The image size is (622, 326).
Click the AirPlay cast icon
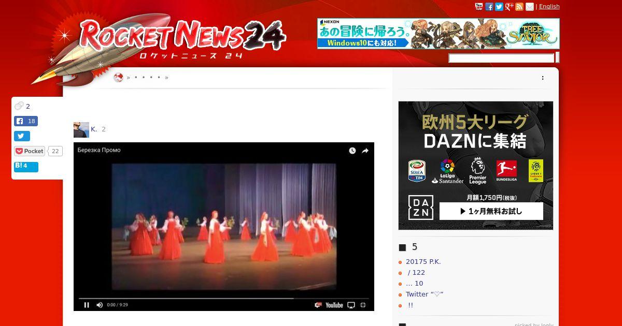coord(351,305)
